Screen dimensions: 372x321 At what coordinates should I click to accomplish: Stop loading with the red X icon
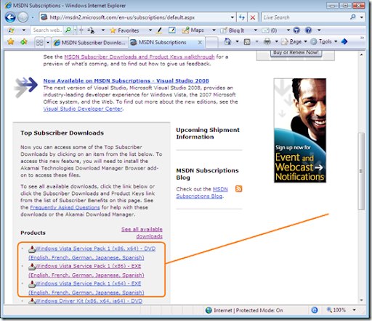[x=253, y=17]
